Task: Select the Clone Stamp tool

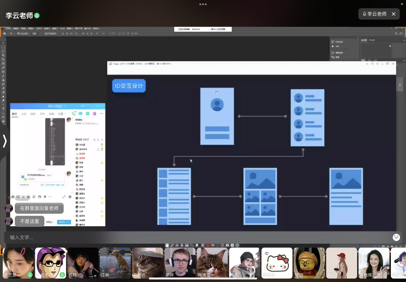Action: click(x=3, y=80)
